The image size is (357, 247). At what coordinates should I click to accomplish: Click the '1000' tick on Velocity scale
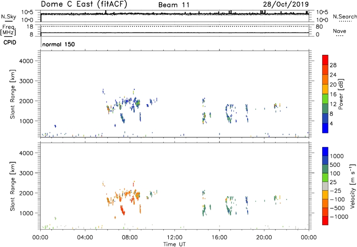(337, 156)
